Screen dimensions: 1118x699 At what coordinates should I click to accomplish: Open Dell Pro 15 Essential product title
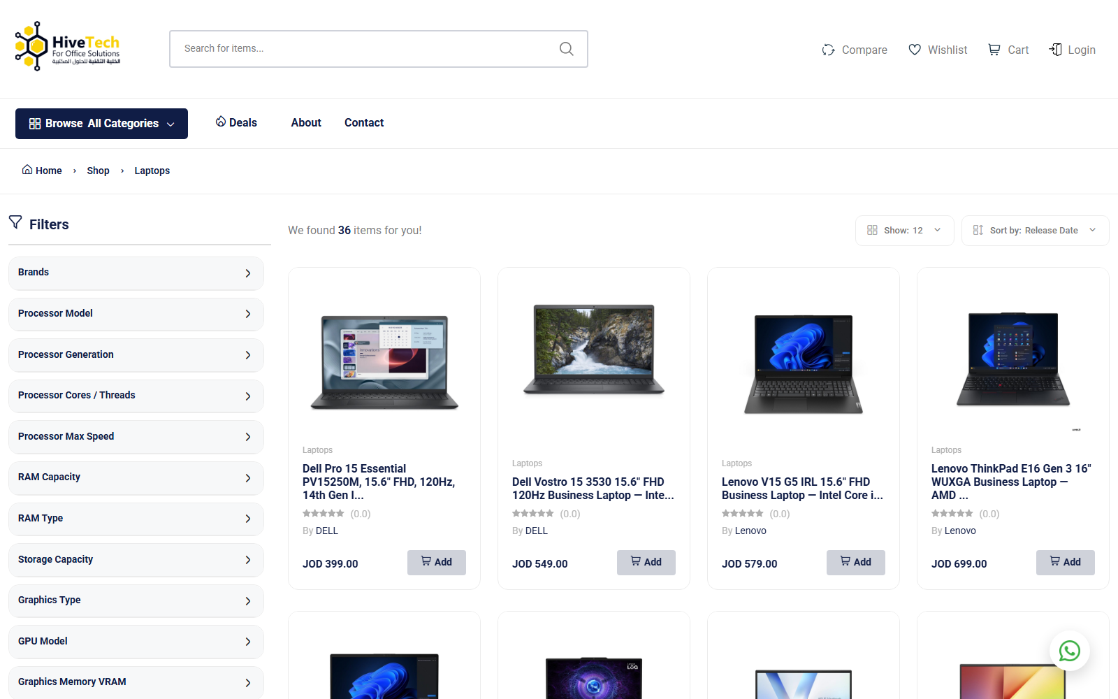point(379,482)
